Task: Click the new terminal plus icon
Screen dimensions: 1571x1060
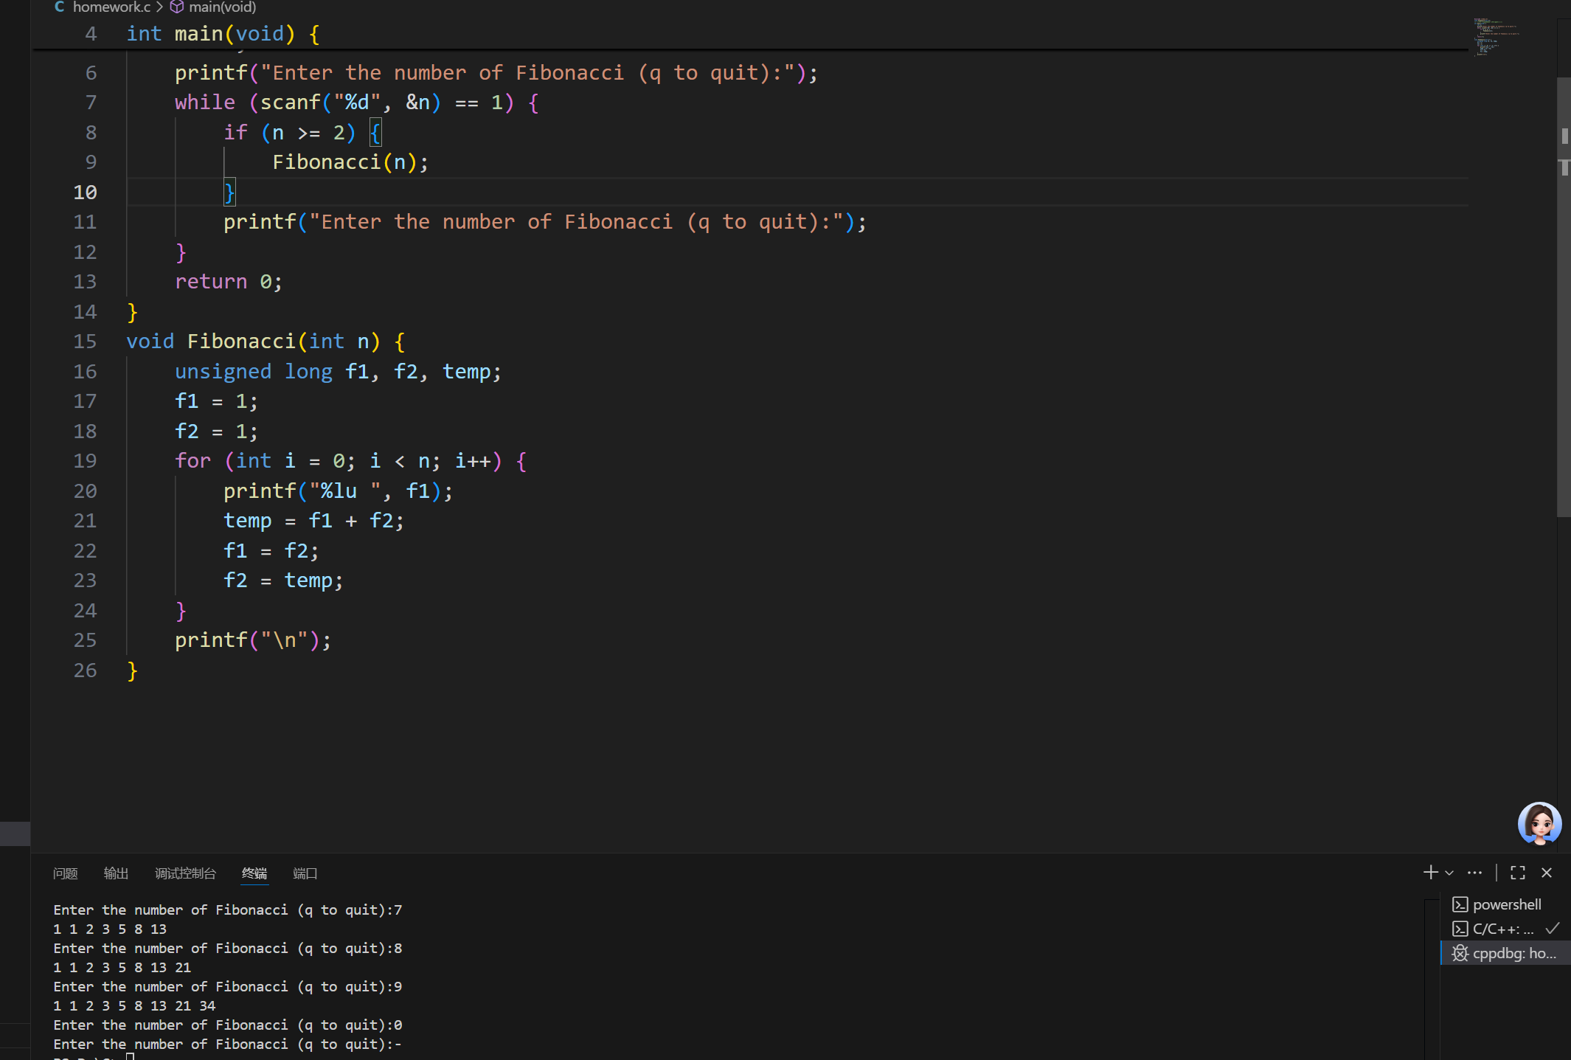Action: pos(1430,873)
